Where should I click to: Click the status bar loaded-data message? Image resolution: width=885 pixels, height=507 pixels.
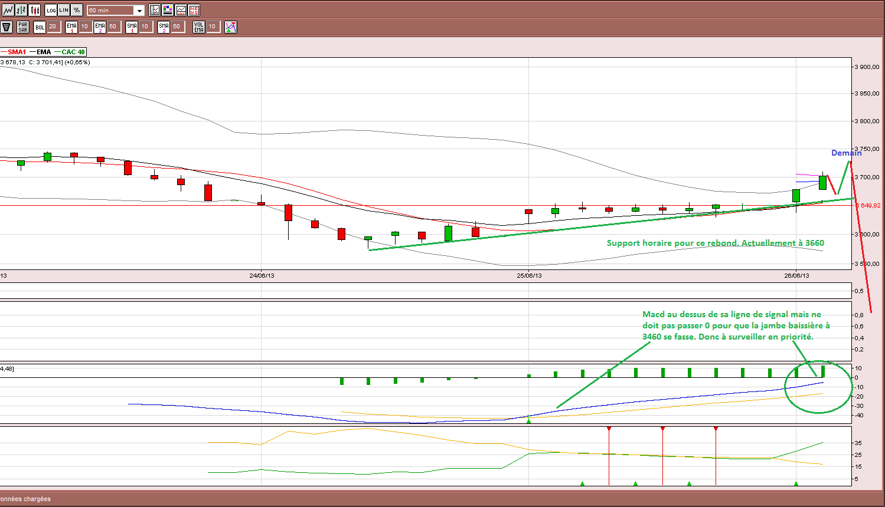click(25, 499)
